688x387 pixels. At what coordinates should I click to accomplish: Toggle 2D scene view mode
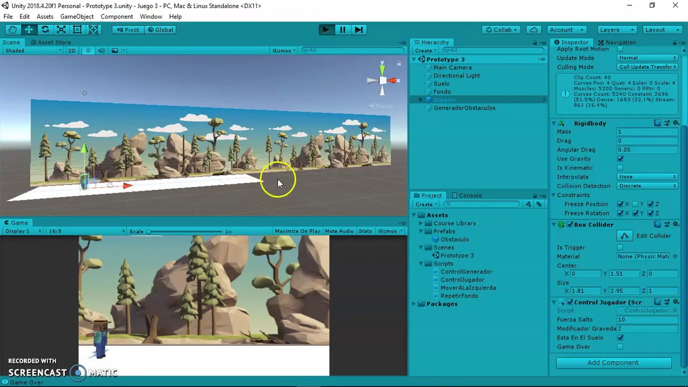tap(71, 51)
